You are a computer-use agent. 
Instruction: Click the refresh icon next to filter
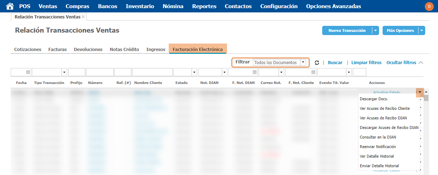(x=317, y=63)
